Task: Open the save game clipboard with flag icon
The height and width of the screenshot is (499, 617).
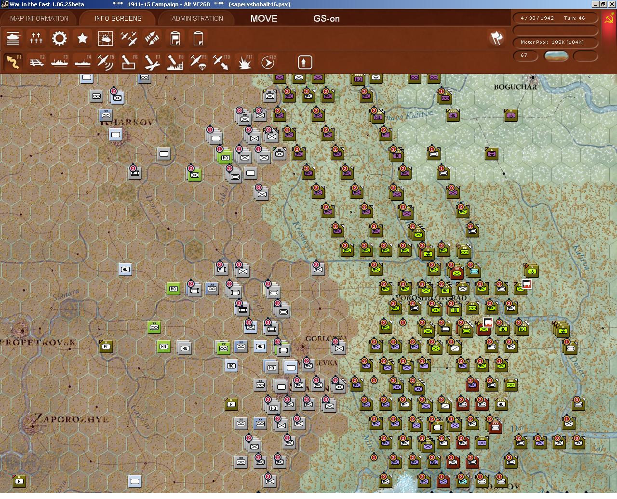Action: coord(175,38)
